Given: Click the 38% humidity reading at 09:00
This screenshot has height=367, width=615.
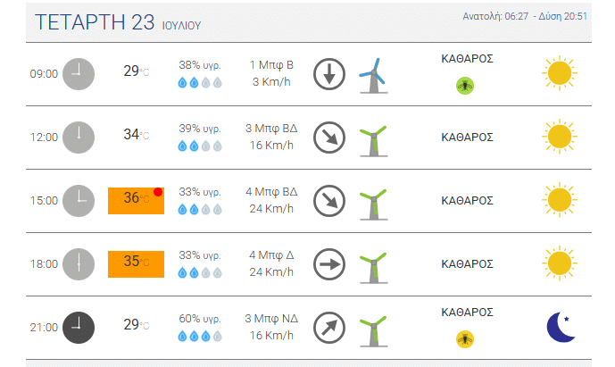Looking at the screenshot, I should (x=200, y=65).
